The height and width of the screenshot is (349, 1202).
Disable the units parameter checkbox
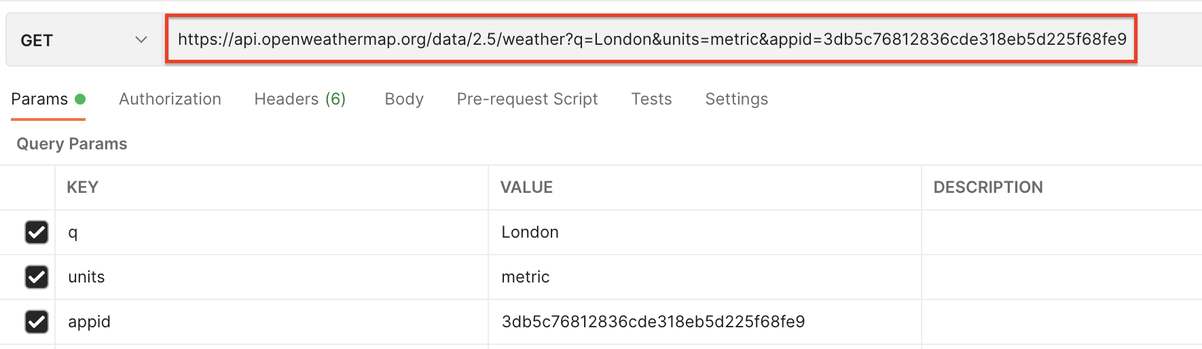[x=37, y=277]
